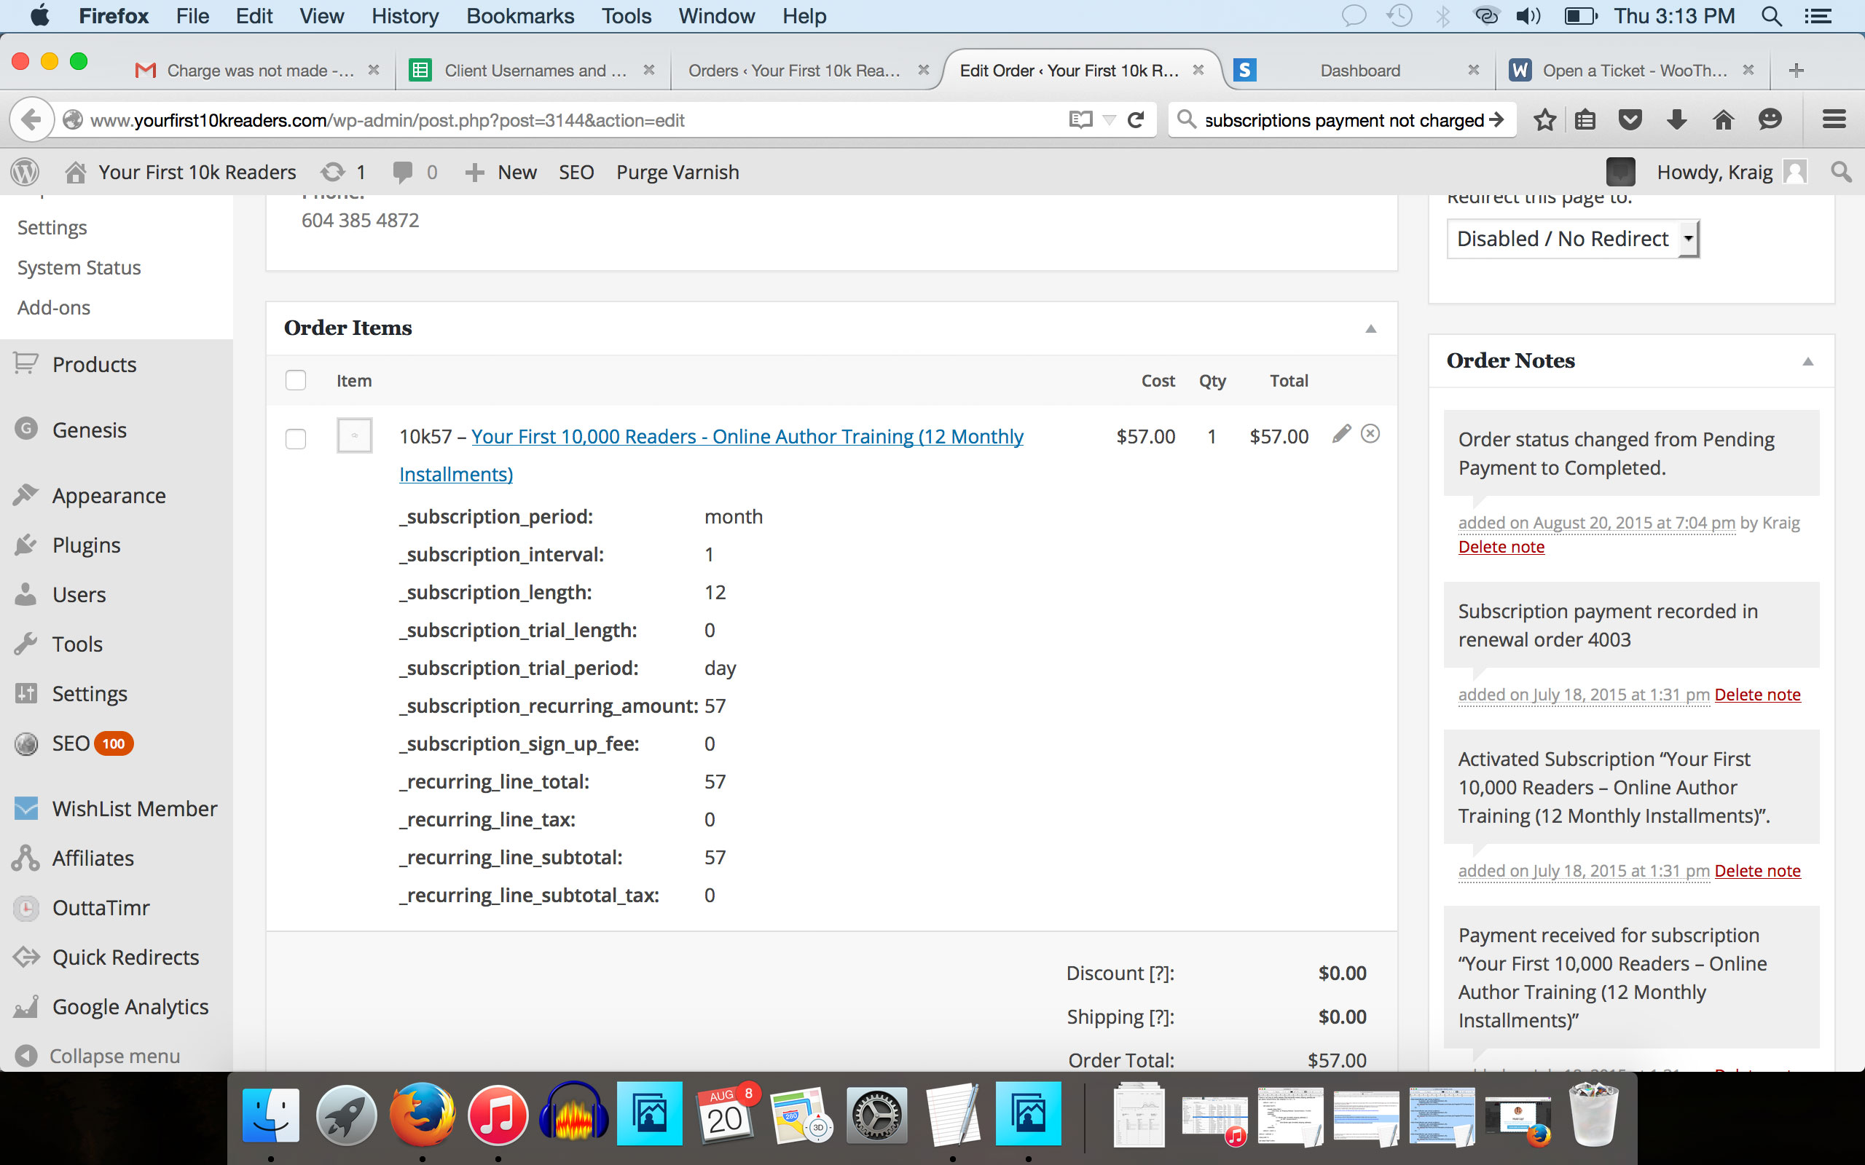This screenshot has width=1865, height=1165.
Task: Open Notification Center in the menu bar
Action: pos(1819,16)
